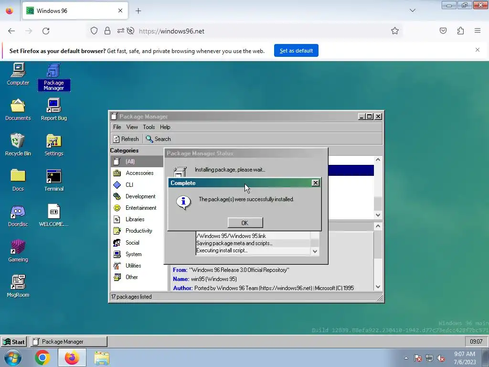Open the MsgRoom desktop shortcut
This screenshot has height=367, width=489.
[18, 286]
